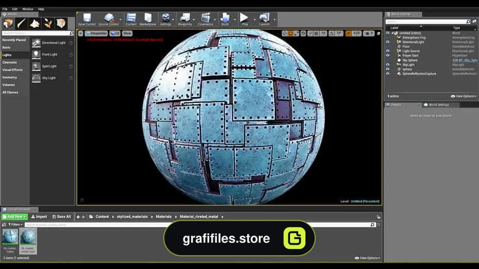Collapse the Untitled (Editor) tree node
This screenshot has height=269, width=479.
tap(392, 33)
